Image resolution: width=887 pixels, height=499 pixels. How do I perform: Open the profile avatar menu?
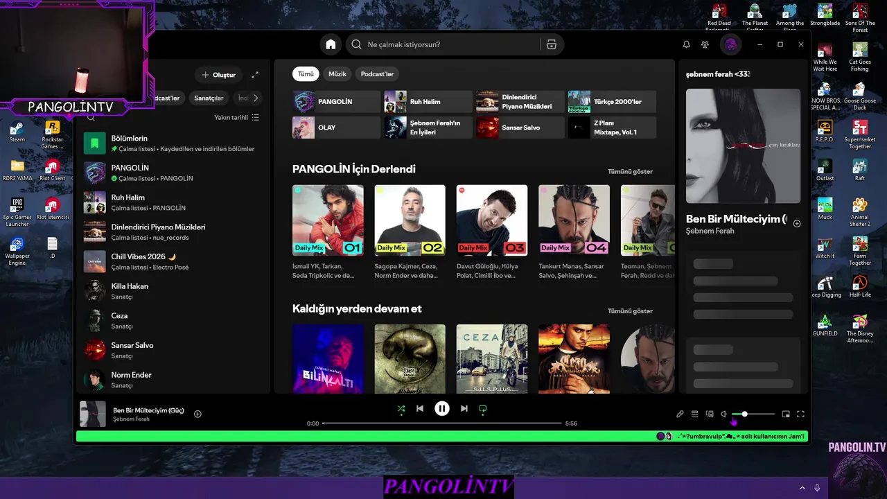click(730, 44)
